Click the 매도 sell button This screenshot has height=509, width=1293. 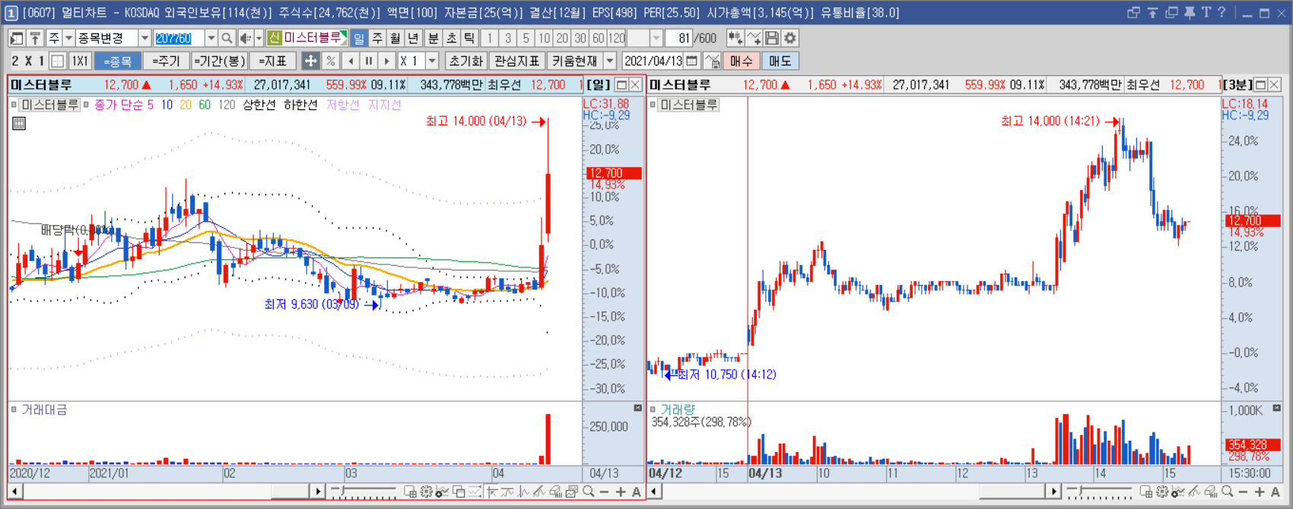(x=780, y=61)
